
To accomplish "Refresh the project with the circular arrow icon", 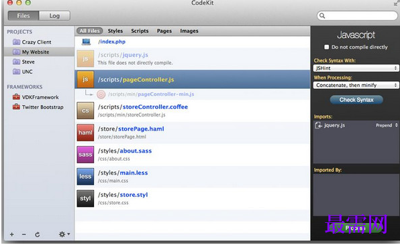I will click(x=37, y=234).
